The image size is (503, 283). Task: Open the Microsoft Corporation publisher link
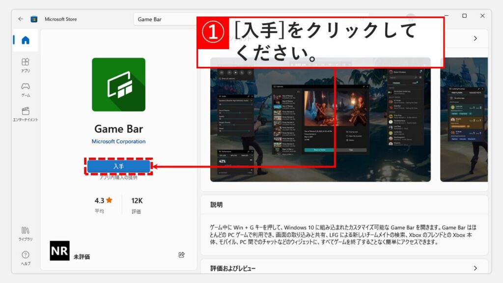[118, 141]
